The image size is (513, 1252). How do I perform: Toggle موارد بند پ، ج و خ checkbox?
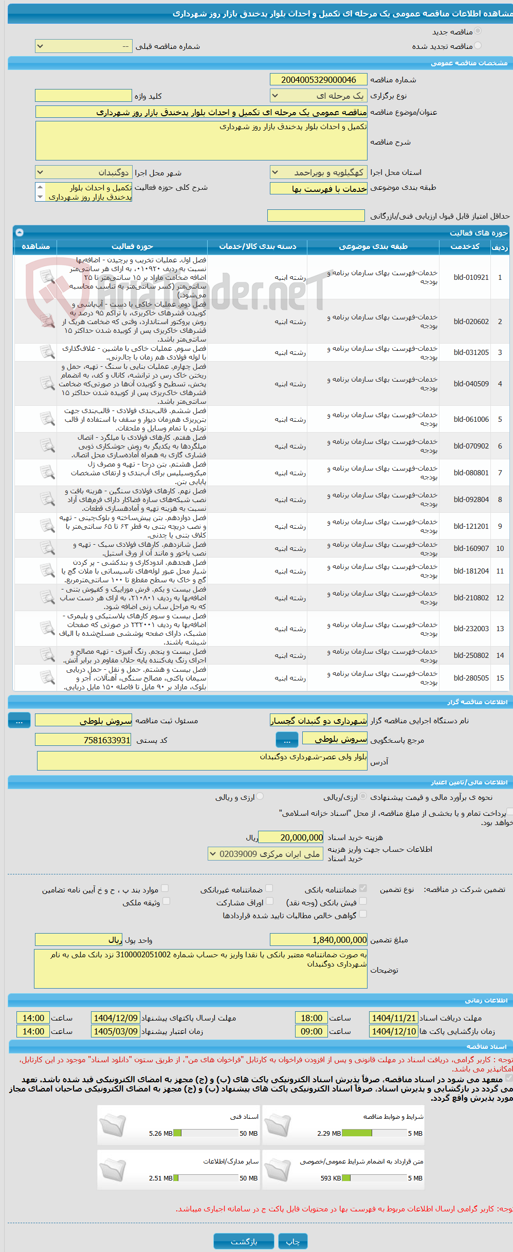(164, 888)
